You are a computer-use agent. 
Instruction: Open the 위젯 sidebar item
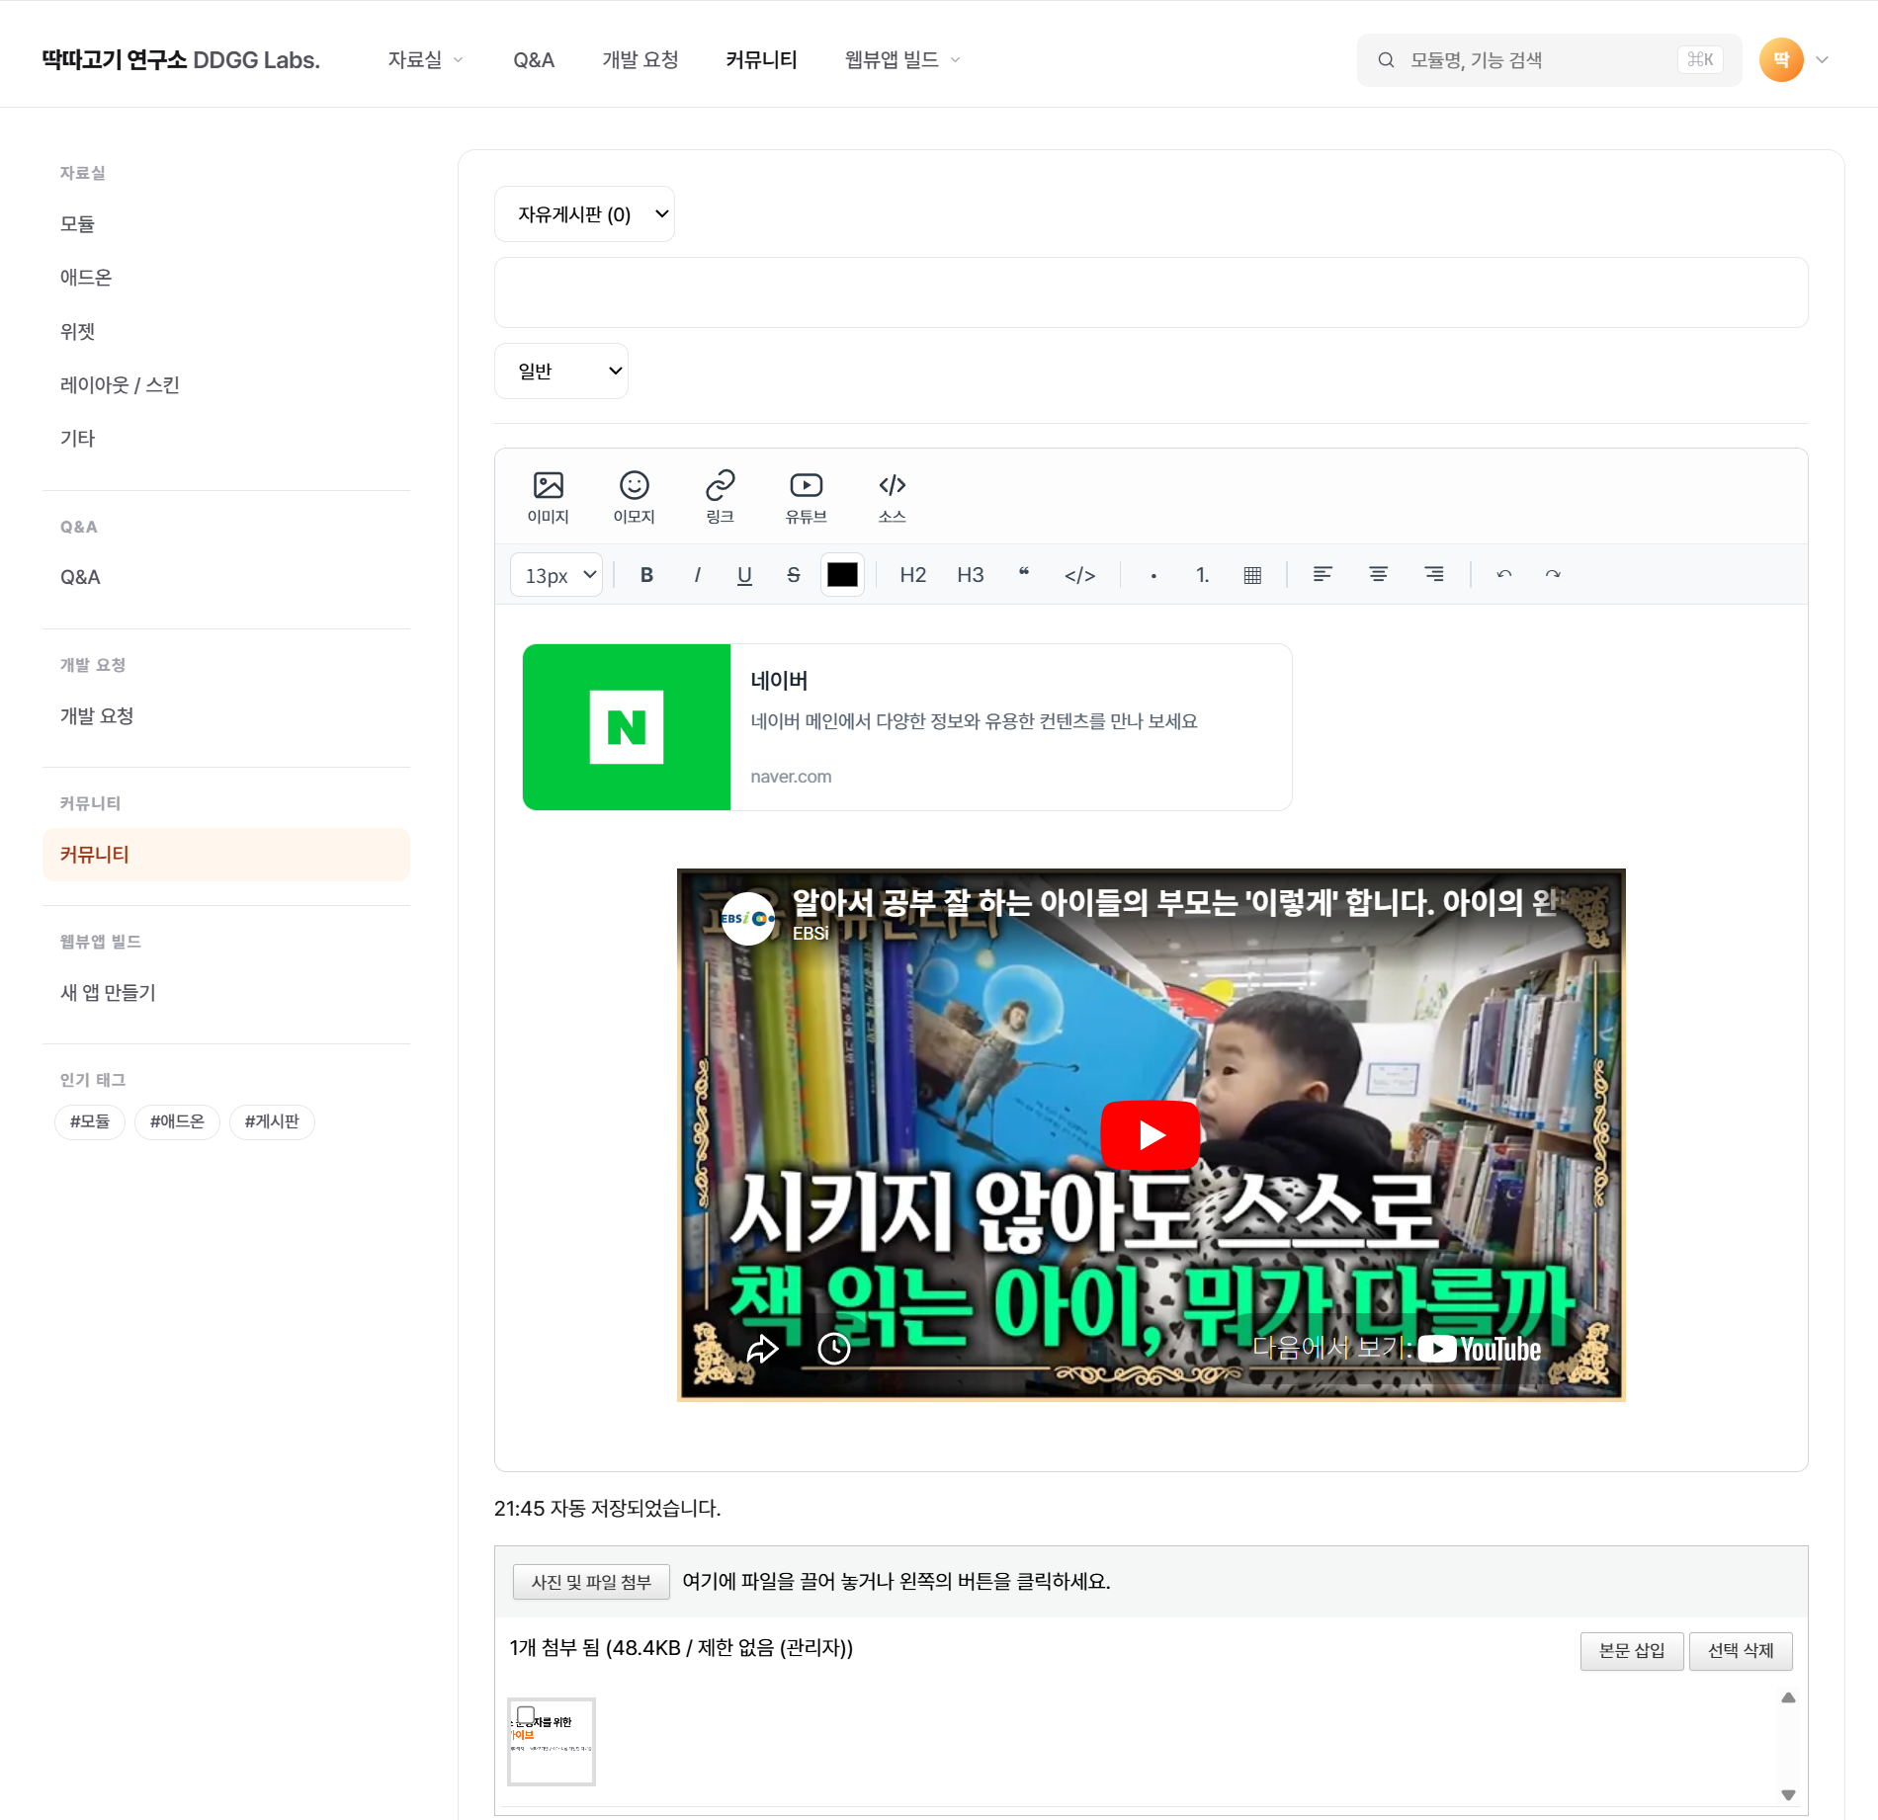click(x=226, y=332)
